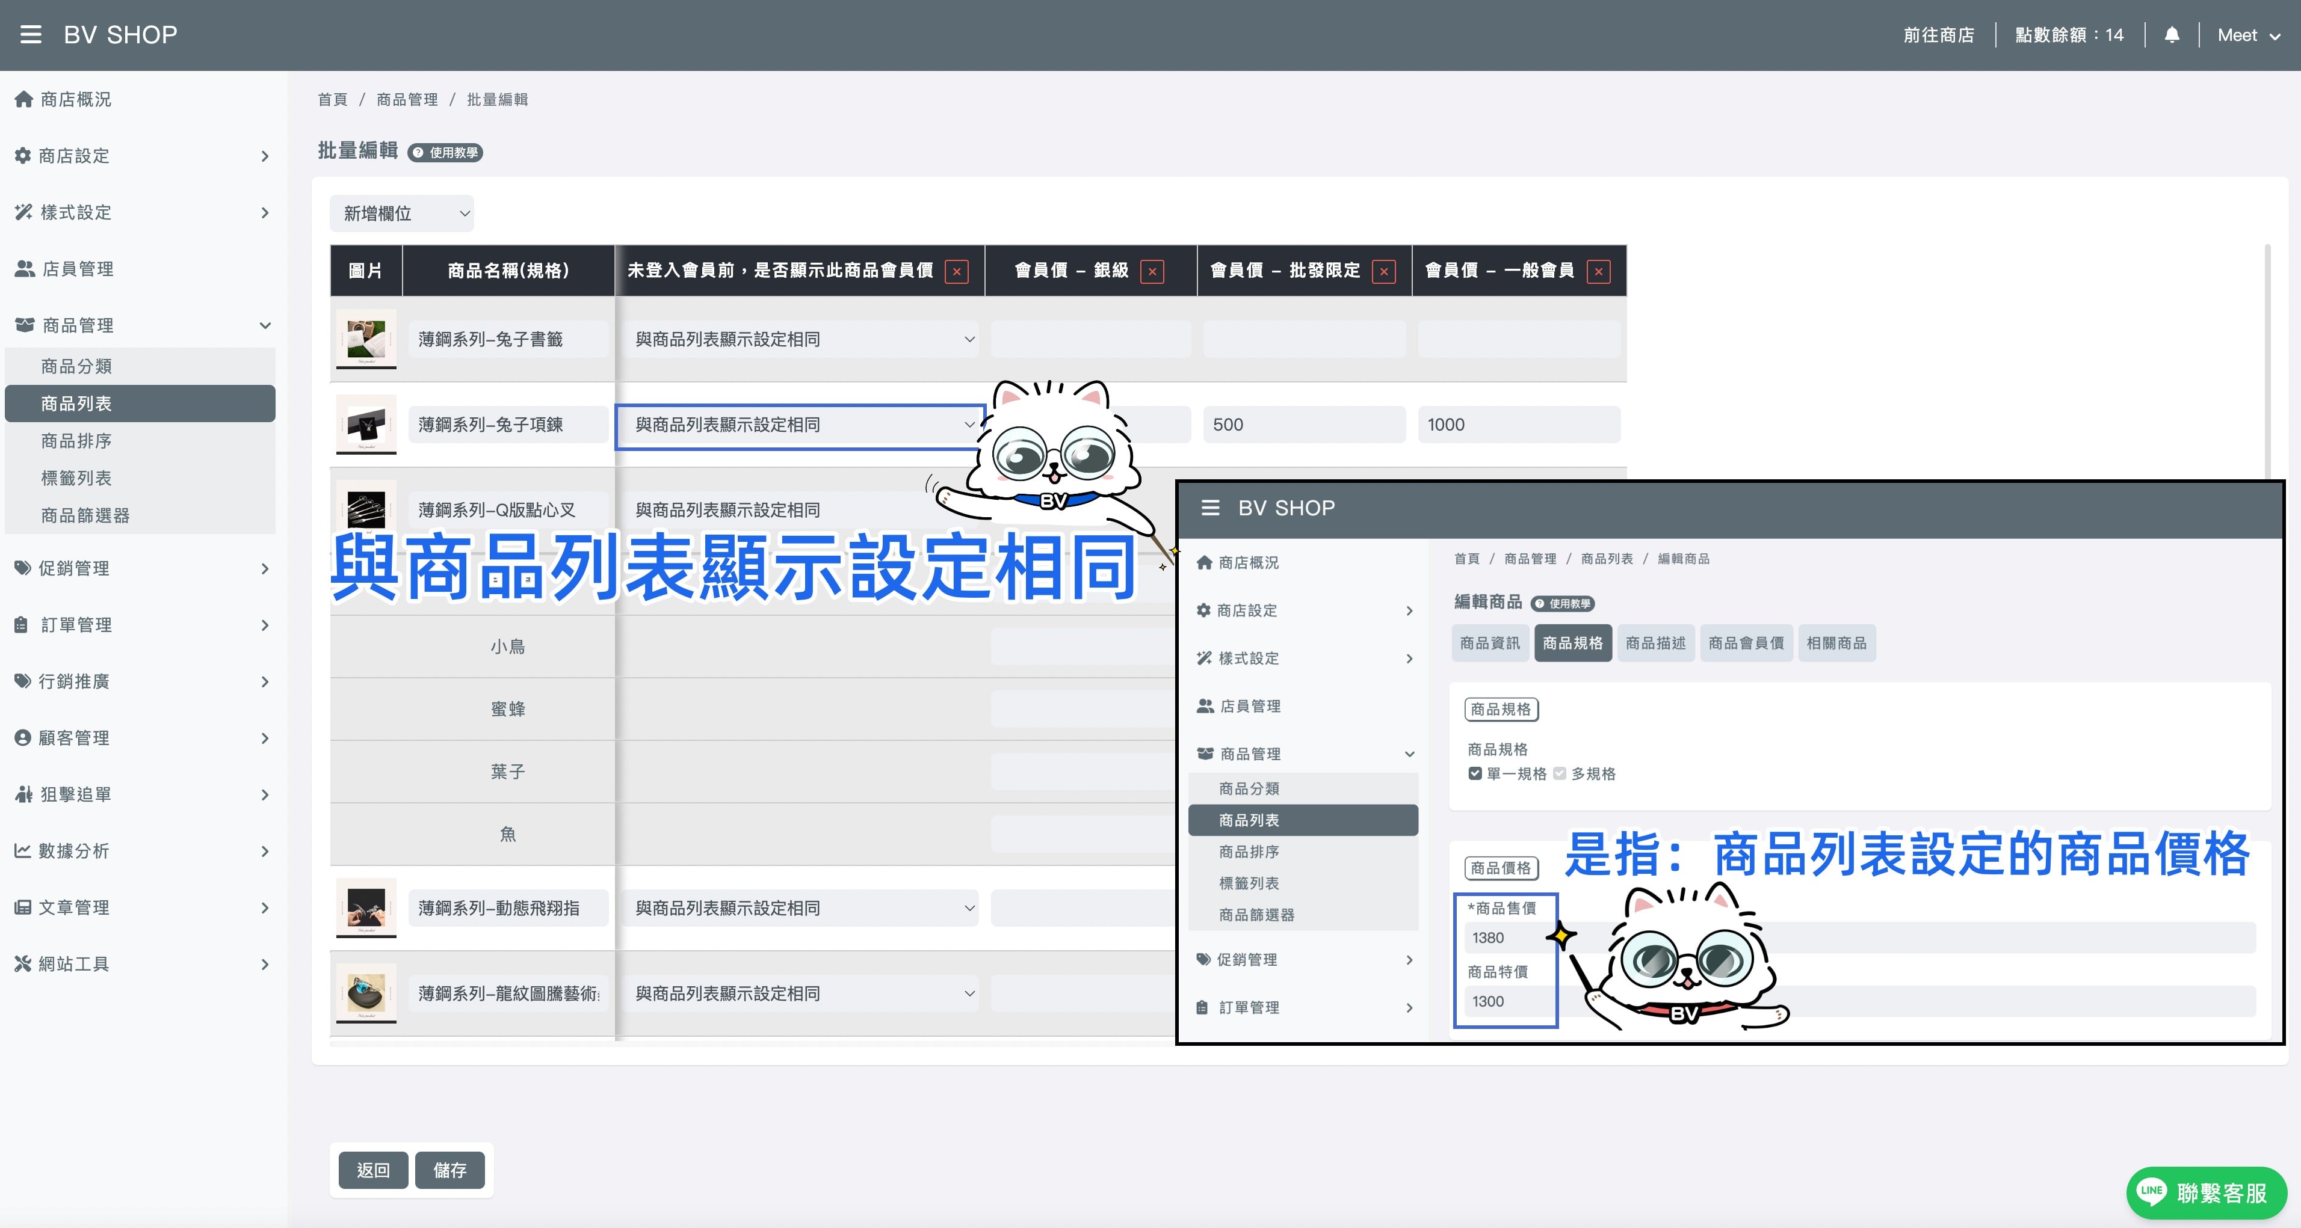Click the 店員管理 people icon
This screenshot has width=2301, height=1228.
(25, 269)
